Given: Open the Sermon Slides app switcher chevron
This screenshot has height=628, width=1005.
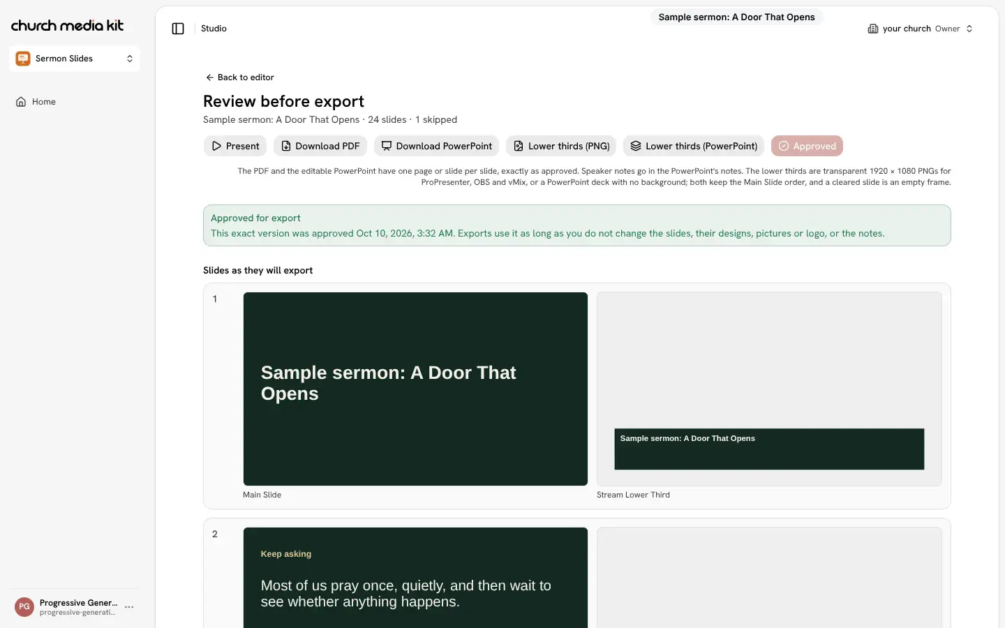Looking at the screenshot, I should pos(130,59).
